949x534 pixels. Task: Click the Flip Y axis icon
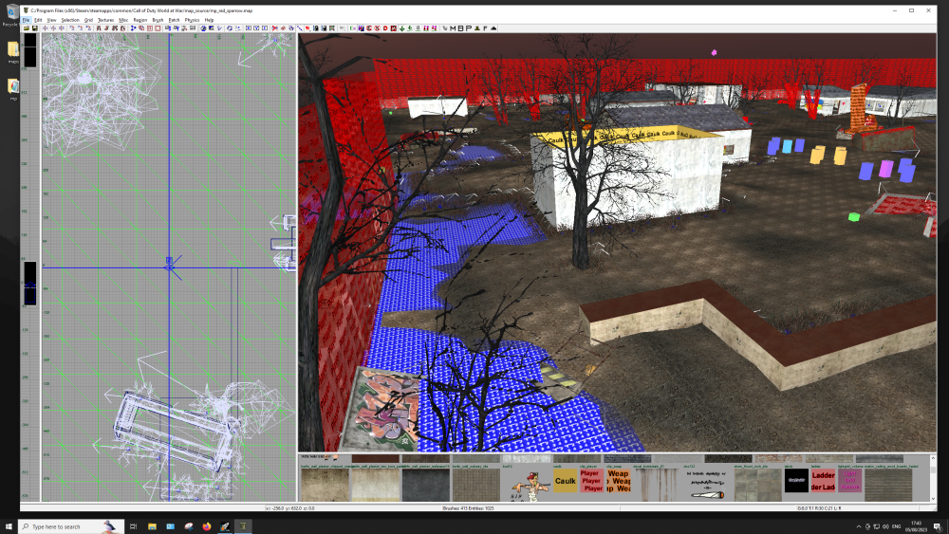(x=53, y=28)
